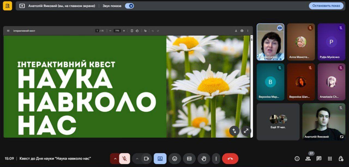The image size is (349, 167).
Task: Unmute the microphone
Action: pos(124,159)
